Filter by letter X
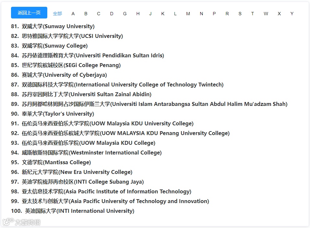This screenshot has height=228, width=310. point(279,14)
